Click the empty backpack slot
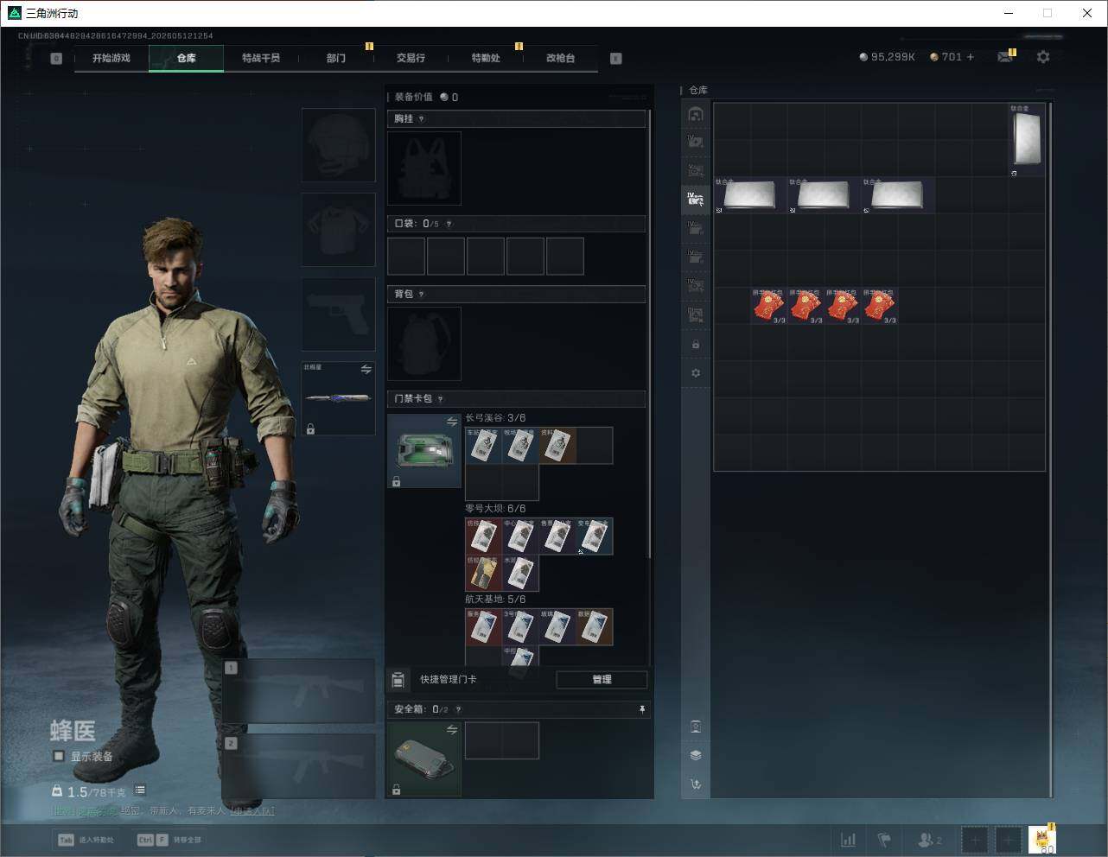This screenshot has height=857, width=1108. point(424,344)
